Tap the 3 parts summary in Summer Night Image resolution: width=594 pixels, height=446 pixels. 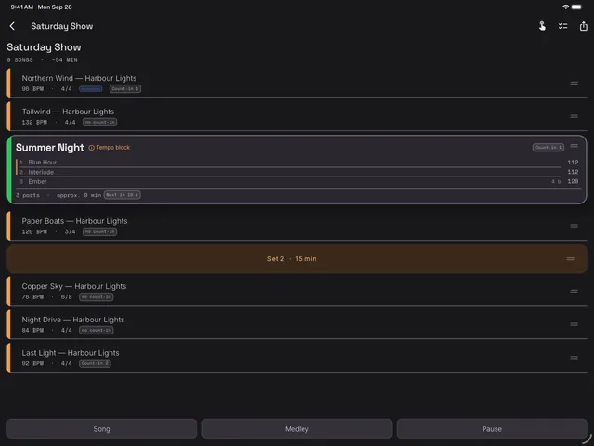click(x=28, y=195)
